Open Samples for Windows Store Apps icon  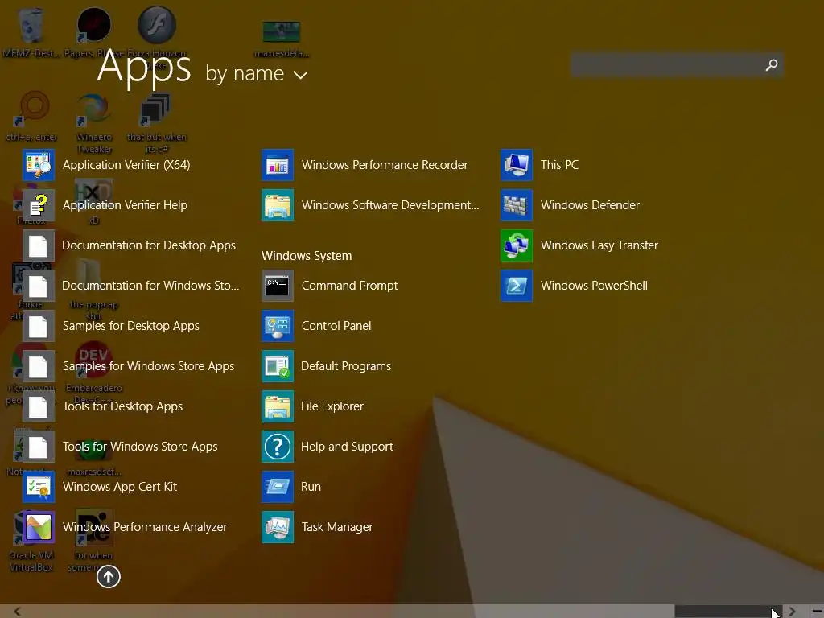pyautogui.click(x=39, y=366)
